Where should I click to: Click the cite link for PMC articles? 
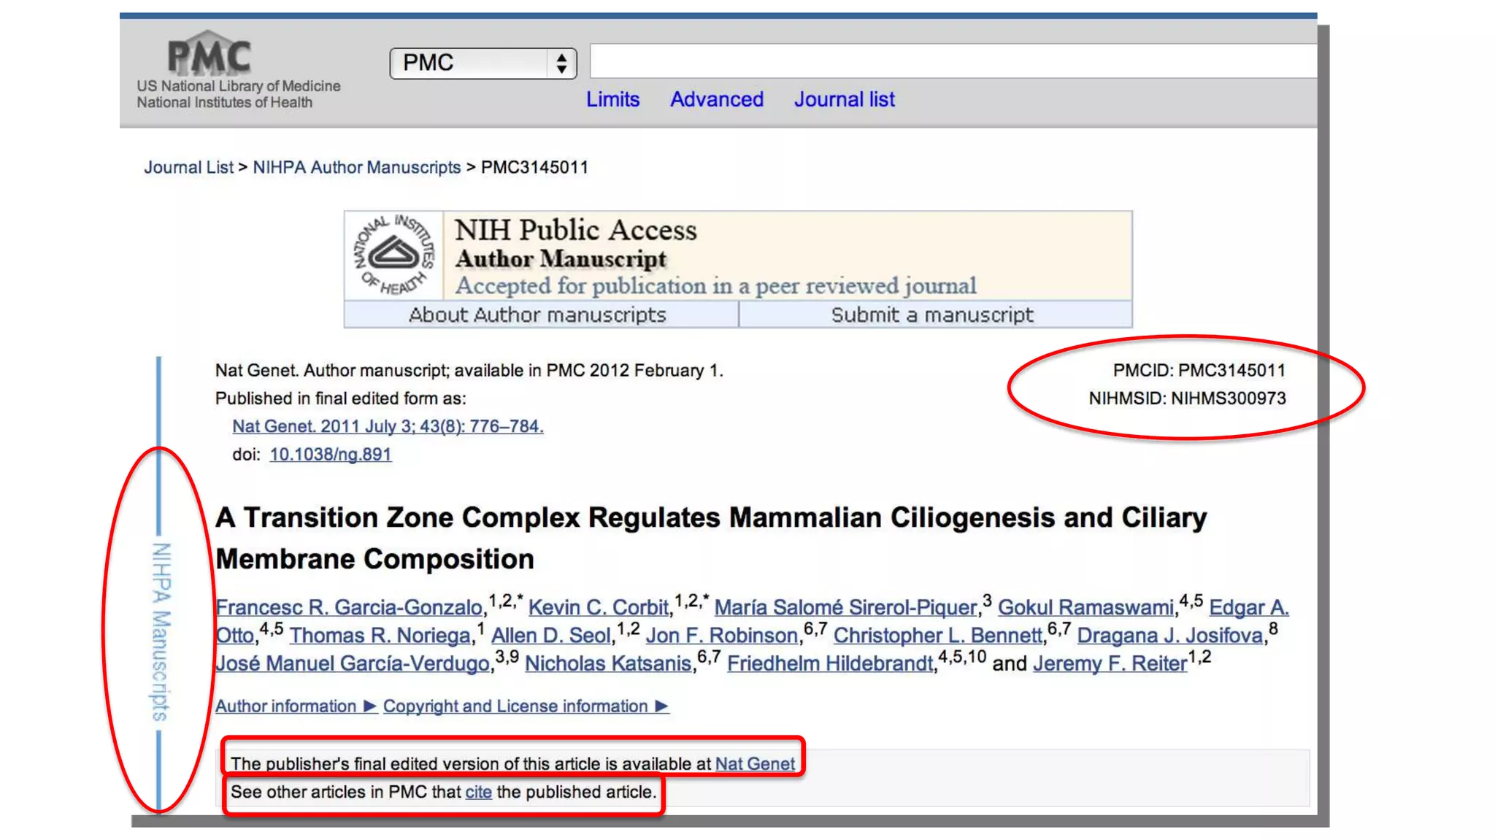[x=478, y=793]
